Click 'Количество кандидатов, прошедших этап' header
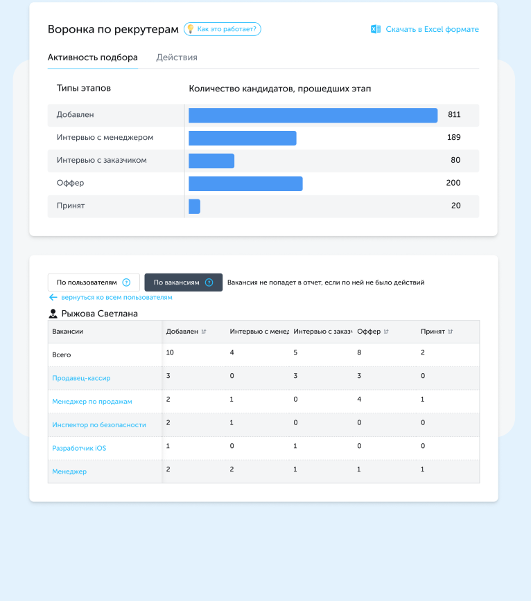This screenshot has width=531, height=601. pos(279,89)
